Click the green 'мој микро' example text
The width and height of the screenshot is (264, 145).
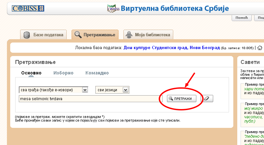pyautogui.click(x=253, y=108)
